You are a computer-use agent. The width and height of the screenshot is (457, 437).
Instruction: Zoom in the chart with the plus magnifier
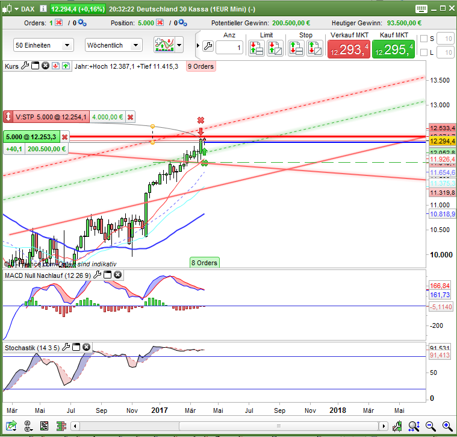pos(447,427)
